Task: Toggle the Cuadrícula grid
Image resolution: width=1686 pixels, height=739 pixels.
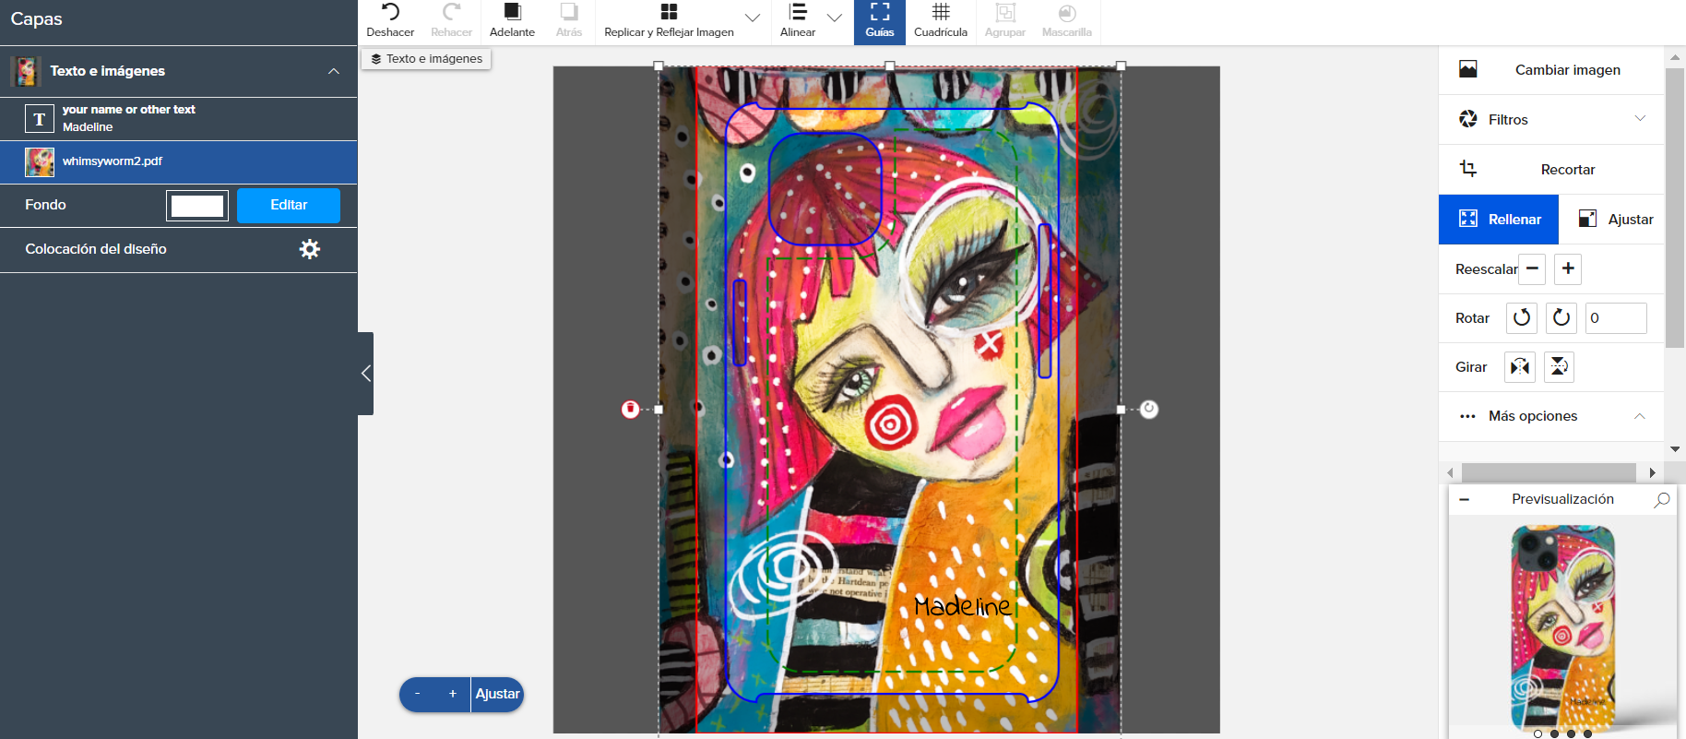Action: [x=941, y=22]
